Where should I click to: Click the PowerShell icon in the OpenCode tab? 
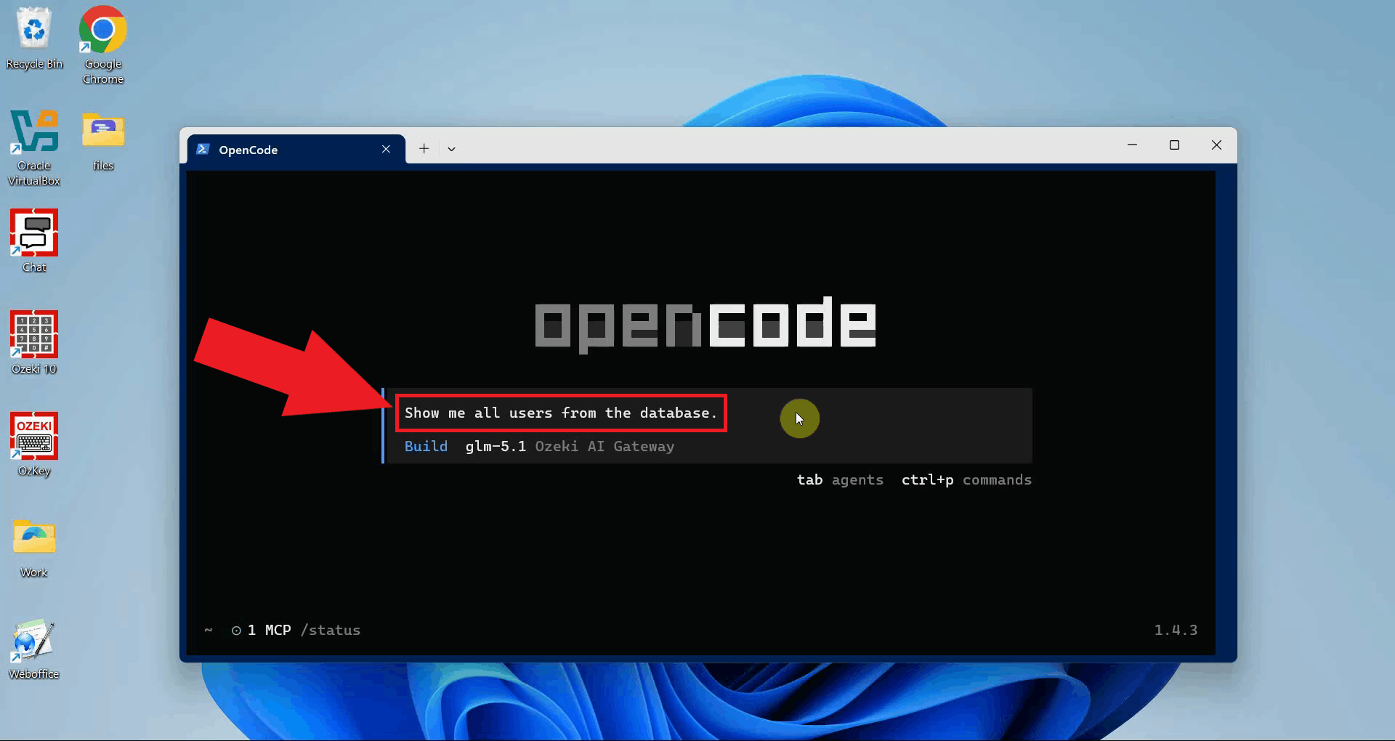(x=203, y=149)
